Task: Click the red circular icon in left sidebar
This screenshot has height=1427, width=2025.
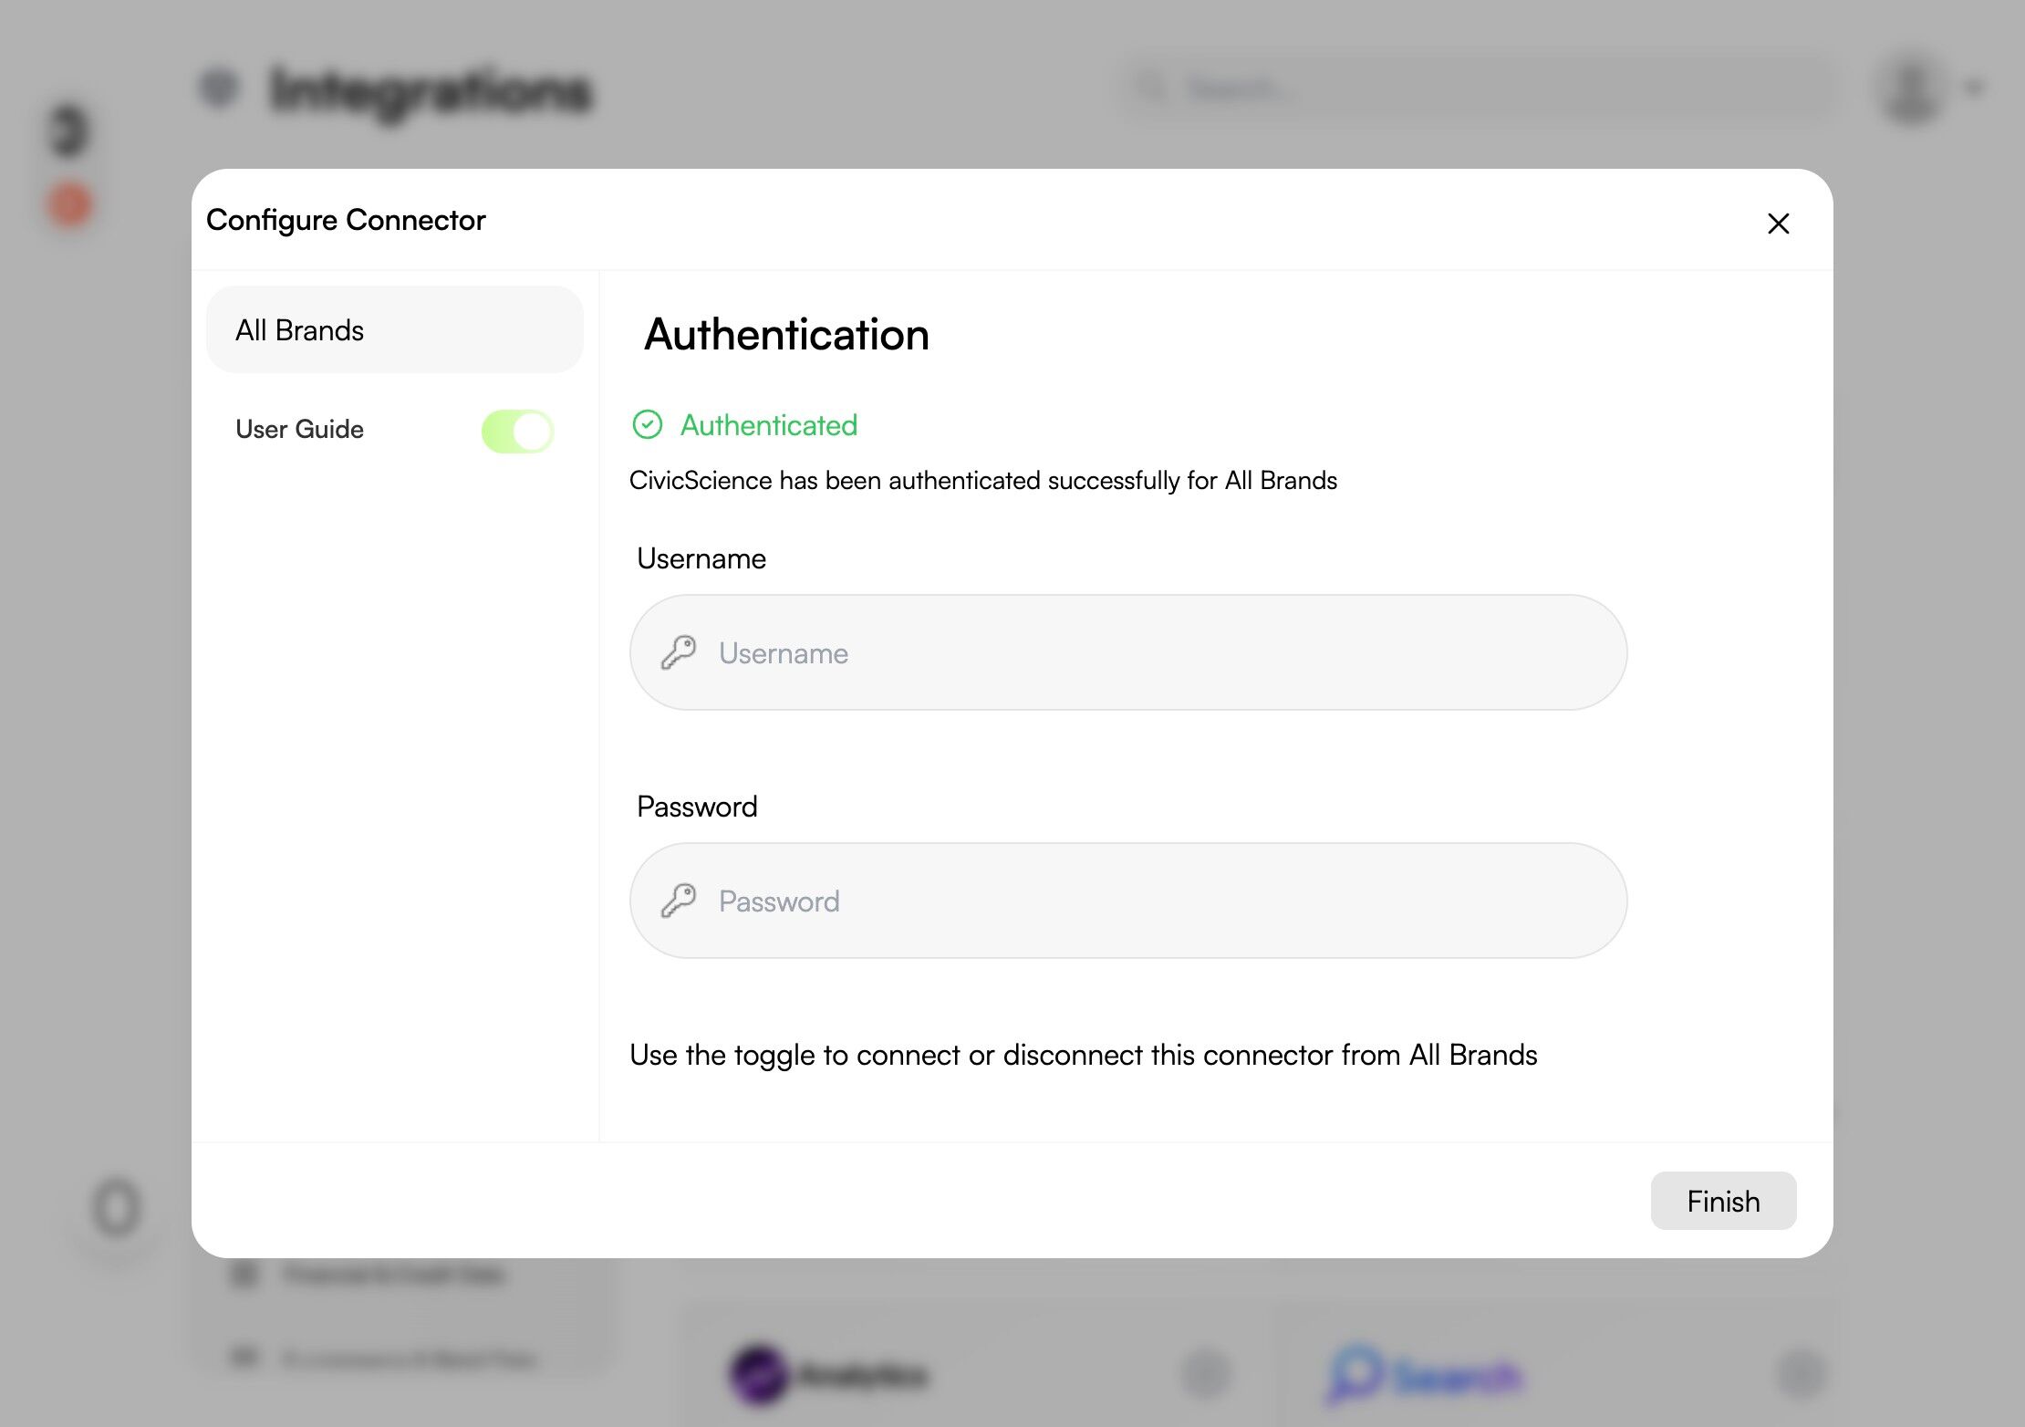Action: pos(70,204)
